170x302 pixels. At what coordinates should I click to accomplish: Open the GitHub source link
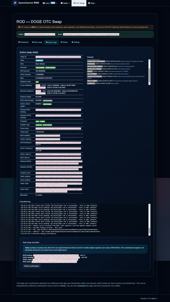(x=63, y=286)
